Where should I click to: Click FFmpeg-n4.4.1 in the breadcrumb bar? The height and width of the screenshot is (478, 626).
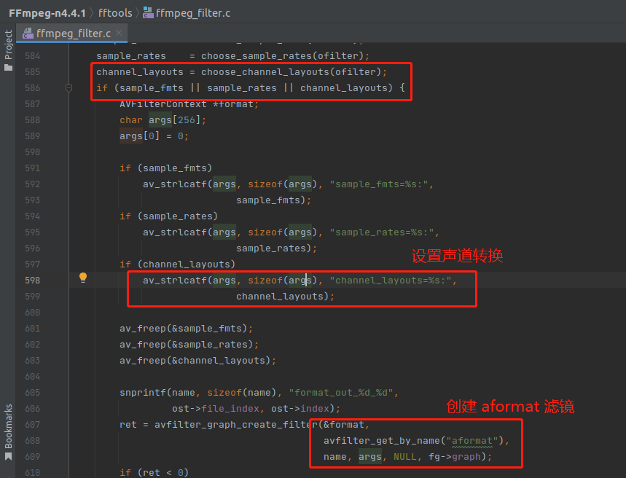pyautogui.click(x=47, y=12)
